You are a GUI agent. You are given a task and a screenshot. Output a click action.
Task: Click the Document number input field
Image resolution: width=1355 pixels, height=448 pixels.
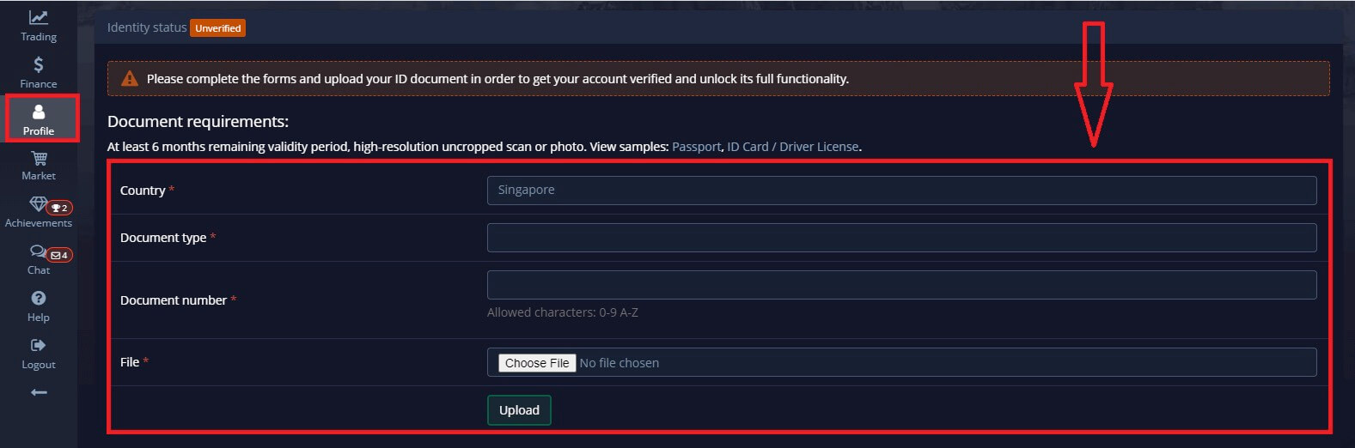point(901,285)
